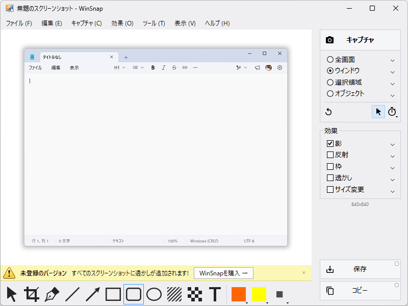
Task: Open the ツール (T) menu
Action: (x=154, y=23)
